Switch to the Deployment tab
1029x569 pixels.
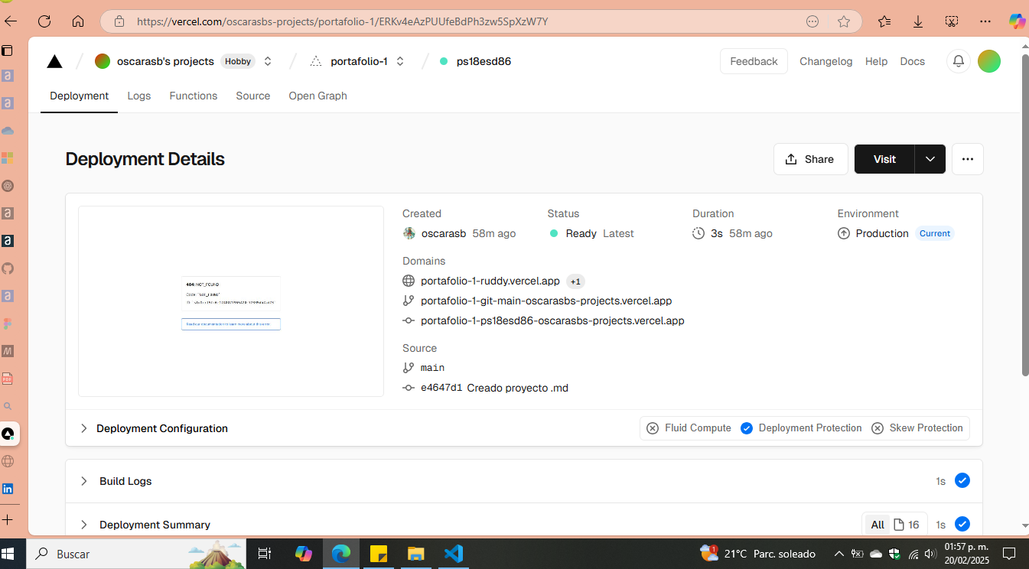point(80,96)
